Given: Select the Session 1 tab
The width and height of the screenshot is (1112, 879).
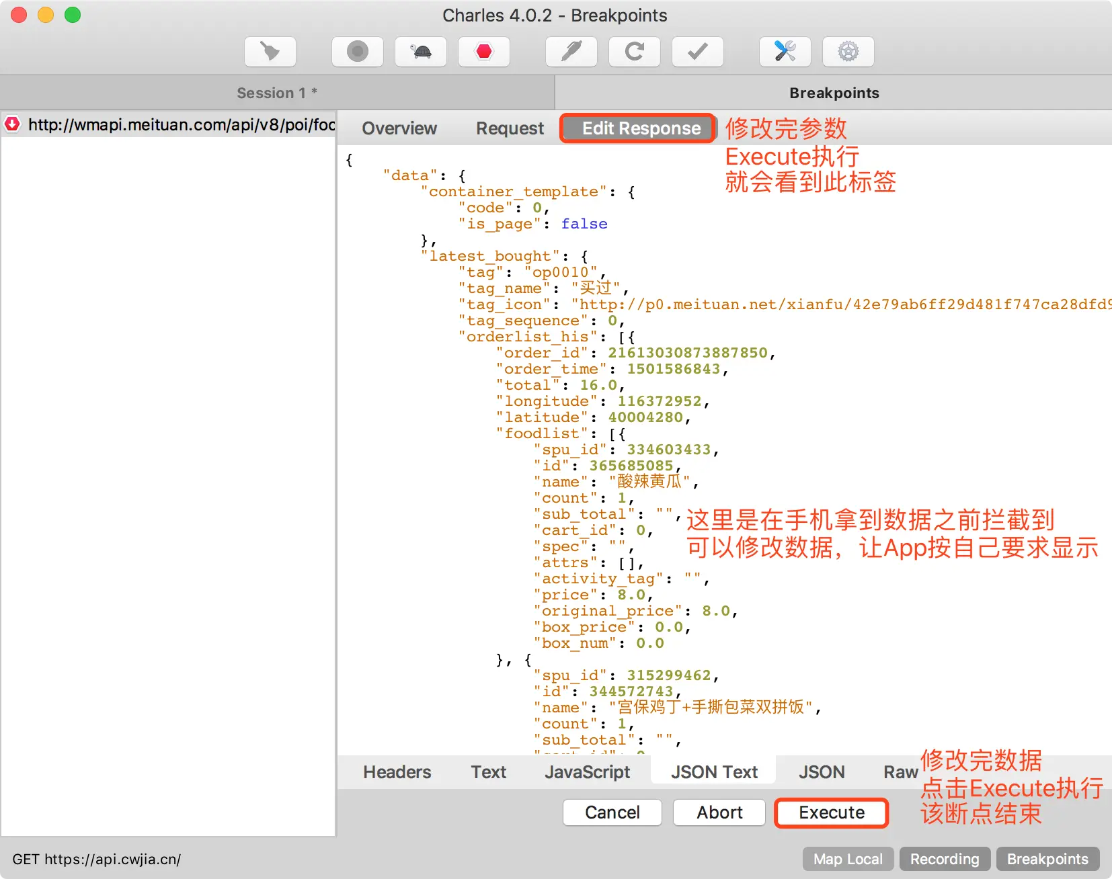Looking at the screenshot, I should tap(277, 93).
